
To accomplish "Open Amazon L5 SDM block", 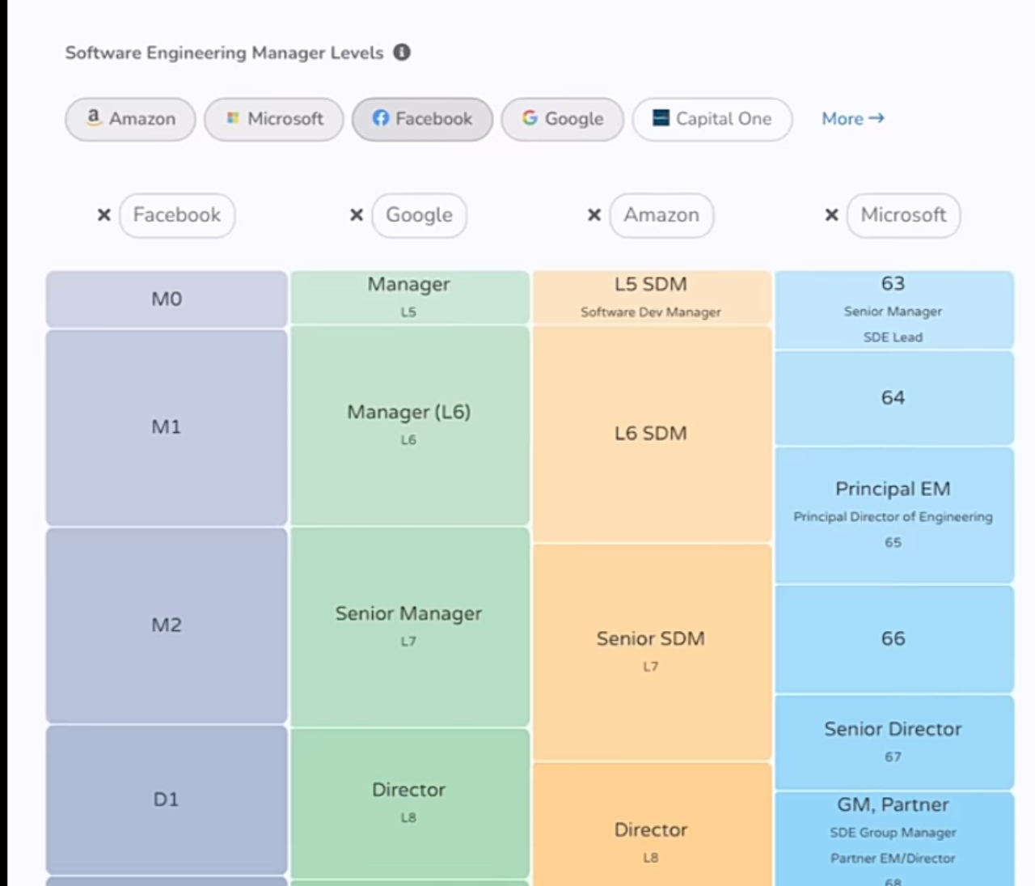I will [x=651, y=297].
